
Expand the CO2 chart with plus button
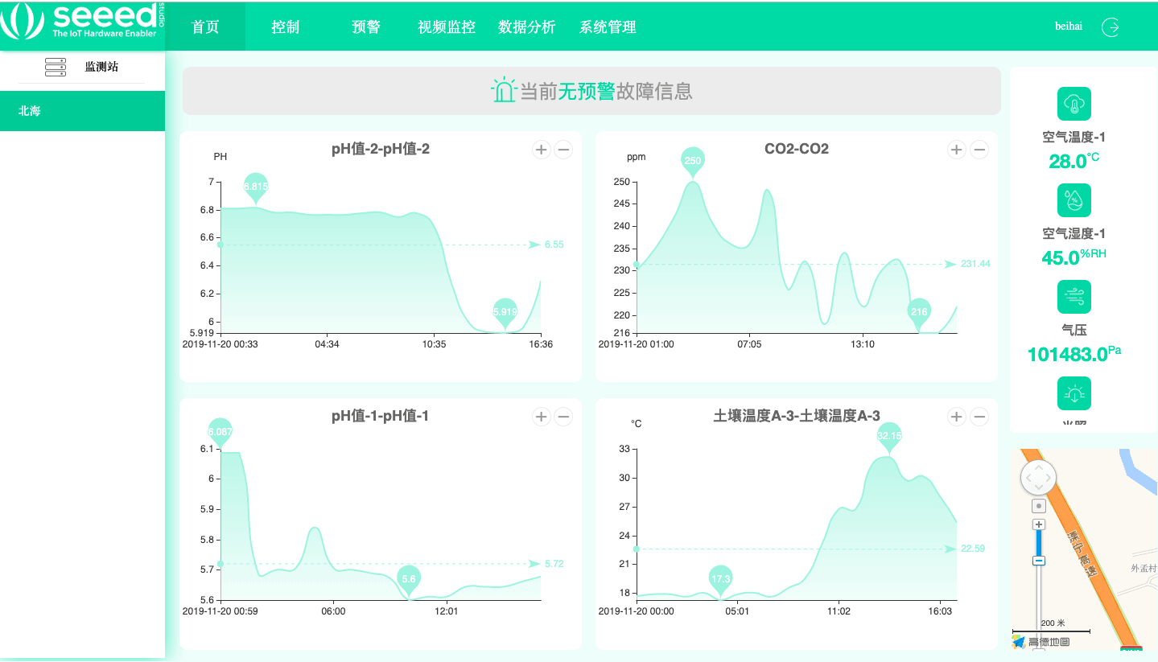(x=956, y=149)
